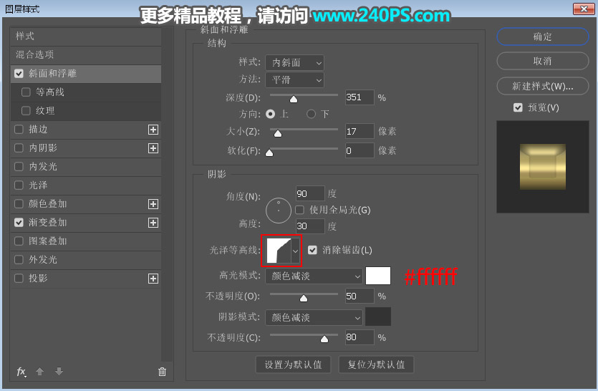Enable 投影 checkbox

coord(19,279)
